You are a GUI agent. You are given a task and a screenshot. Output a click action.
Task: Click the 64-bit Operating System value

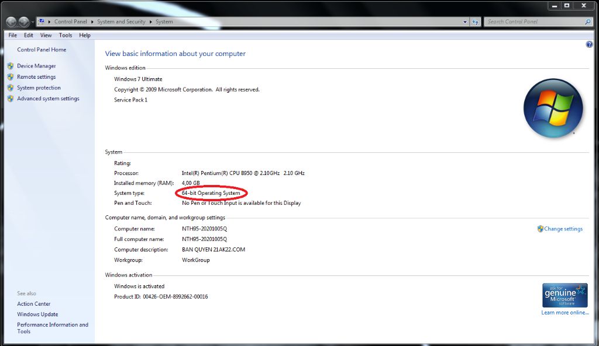point(211,193)
